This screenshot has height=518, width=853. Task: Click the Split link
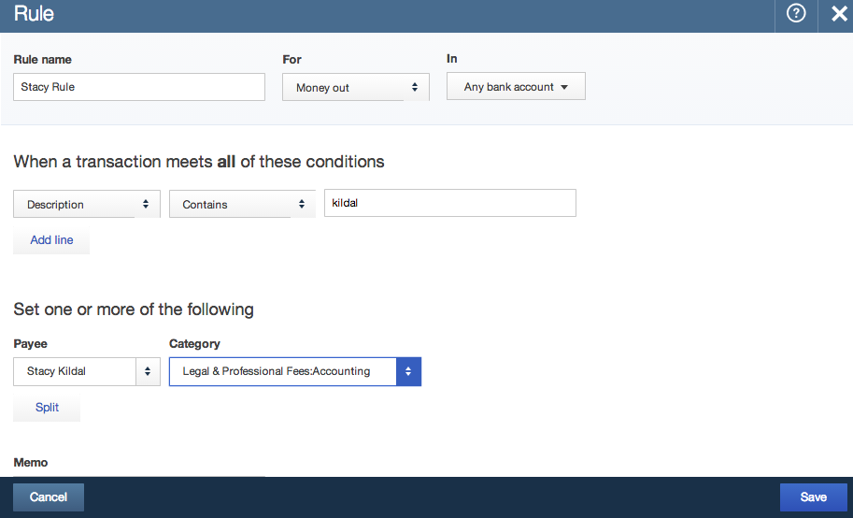47,408
